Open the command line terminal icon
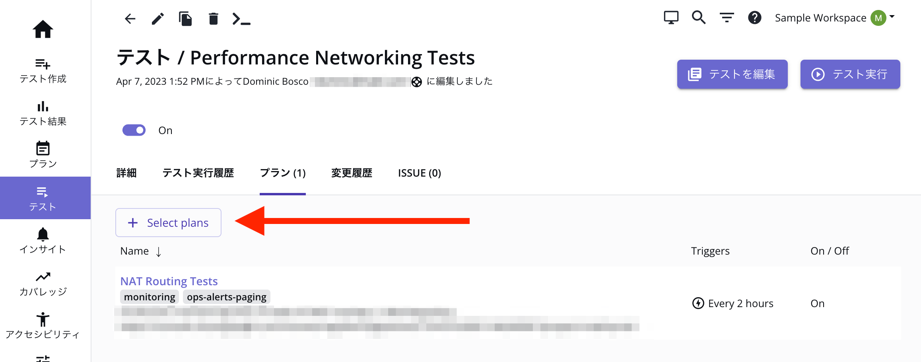This screenshot has height=362, width=921. point(241,19)
